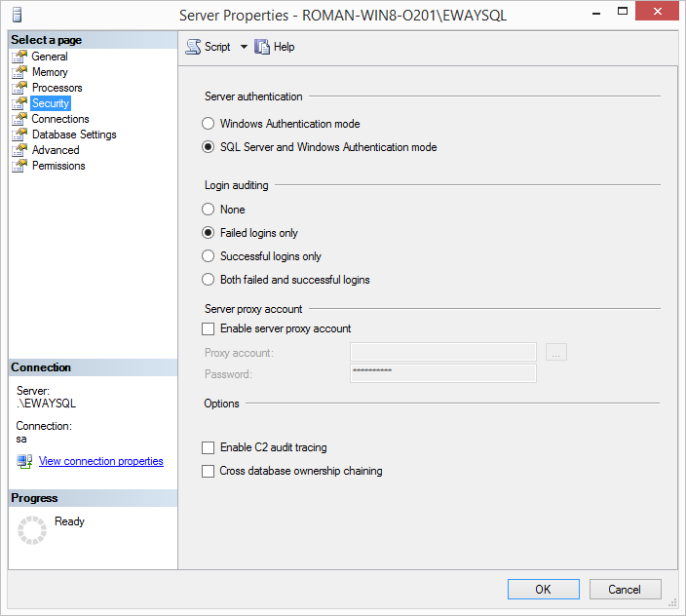The image size is (686, 616).
Task: Click the 'Ready' status text
Action: click(69, 521)
